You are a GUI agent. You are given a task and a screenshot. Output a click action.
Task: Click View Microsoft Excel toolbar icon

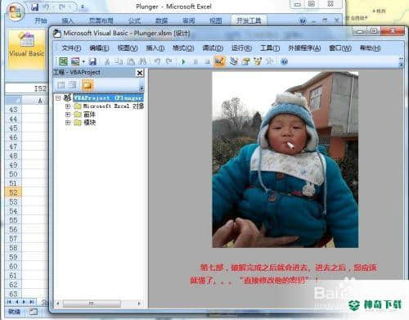(x=63, y=61)
